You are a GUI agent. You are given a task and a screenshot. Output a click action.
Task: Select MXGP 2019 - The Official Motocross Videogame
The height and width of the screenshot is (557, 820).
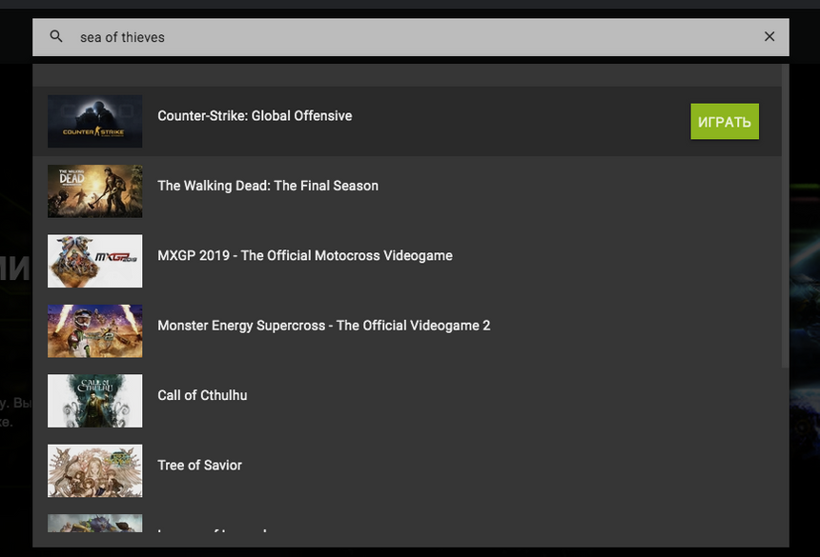305,256
